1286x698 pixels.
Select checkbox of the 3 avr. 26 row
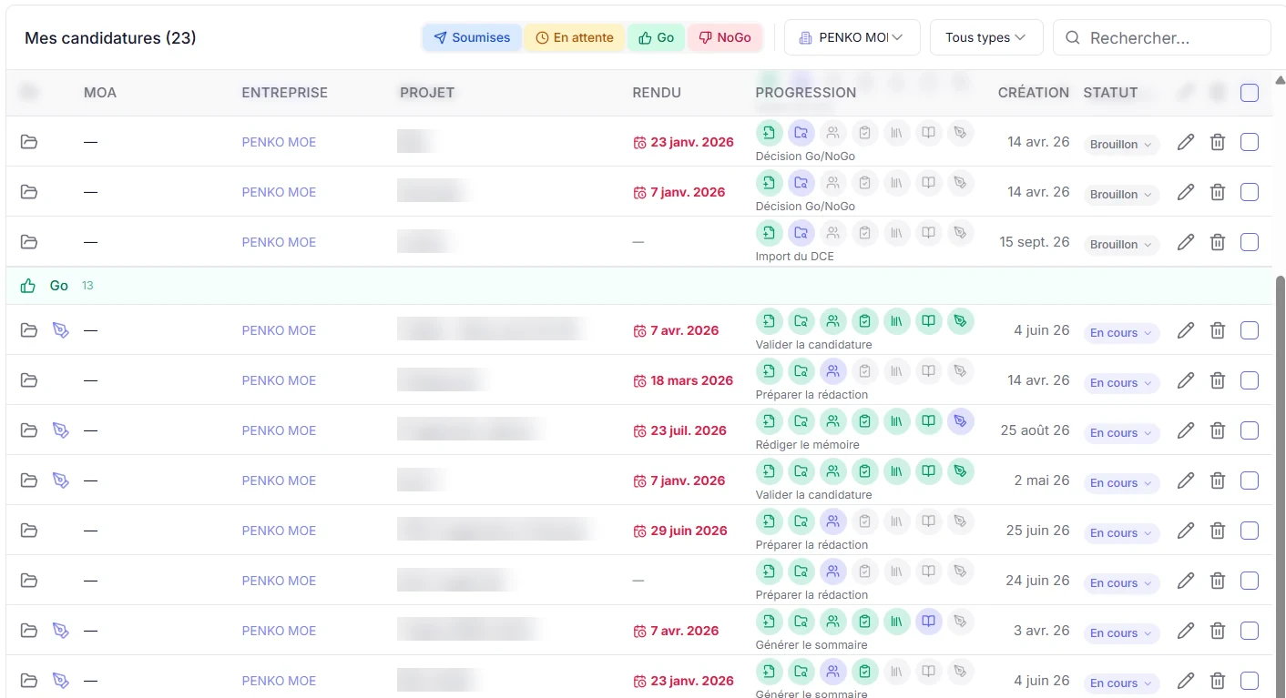pos(1250,631)
